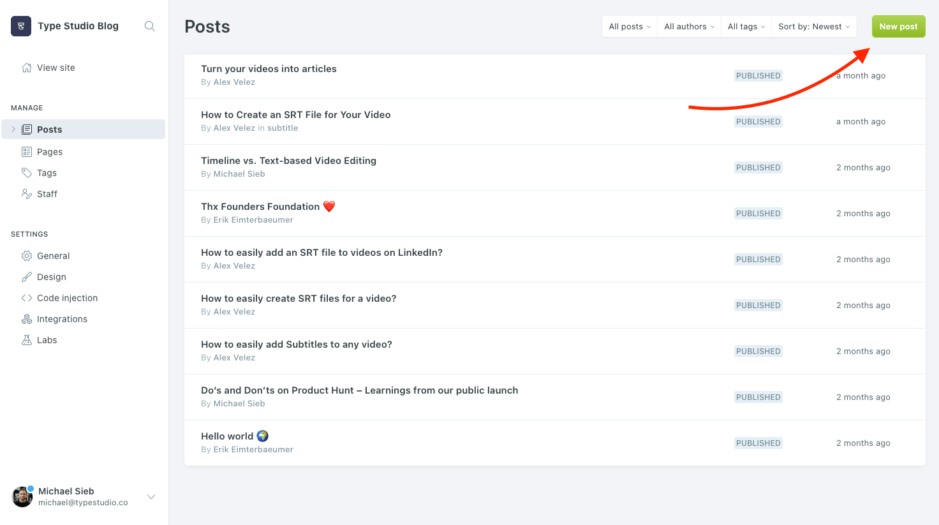
Task: Click the Labs flask icon
Action: coord(27,340)
